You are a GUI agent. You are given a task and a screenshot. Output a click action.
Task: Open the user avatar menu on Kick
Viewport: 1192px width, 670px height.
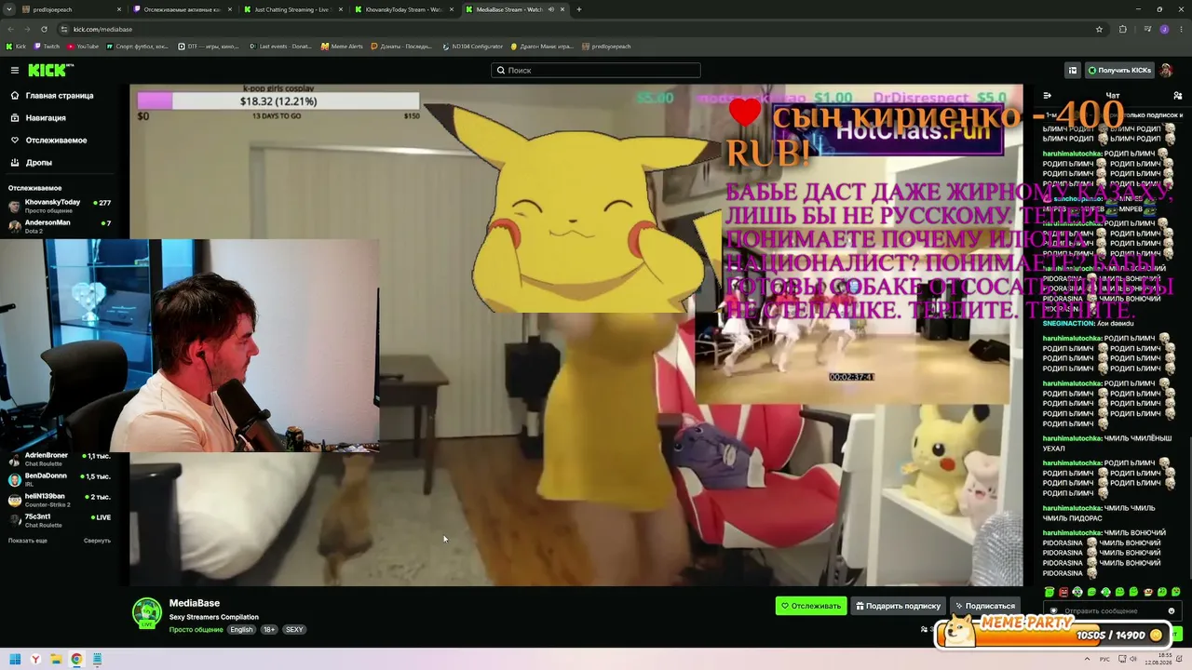(1167, 70)
